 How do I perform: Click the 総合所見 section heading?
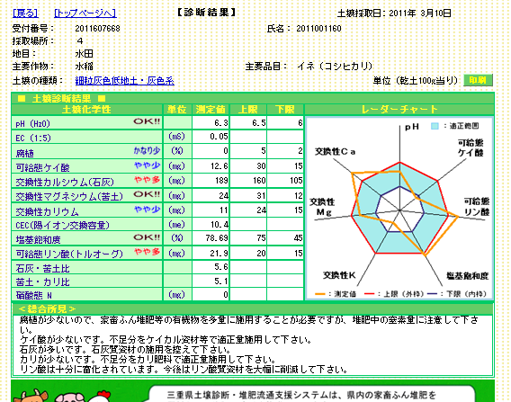[x=47, y=308]
